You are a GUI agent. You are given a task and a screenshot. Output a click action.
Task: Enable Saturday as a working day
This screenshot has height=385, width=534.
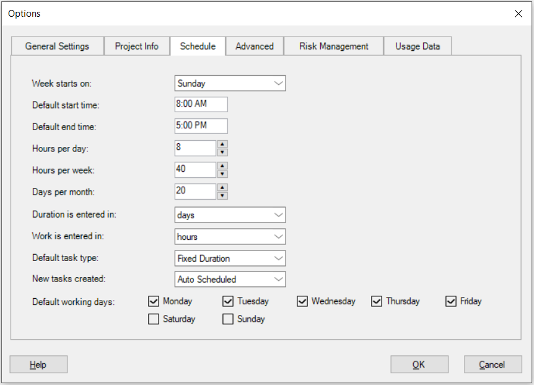point(152,319)
